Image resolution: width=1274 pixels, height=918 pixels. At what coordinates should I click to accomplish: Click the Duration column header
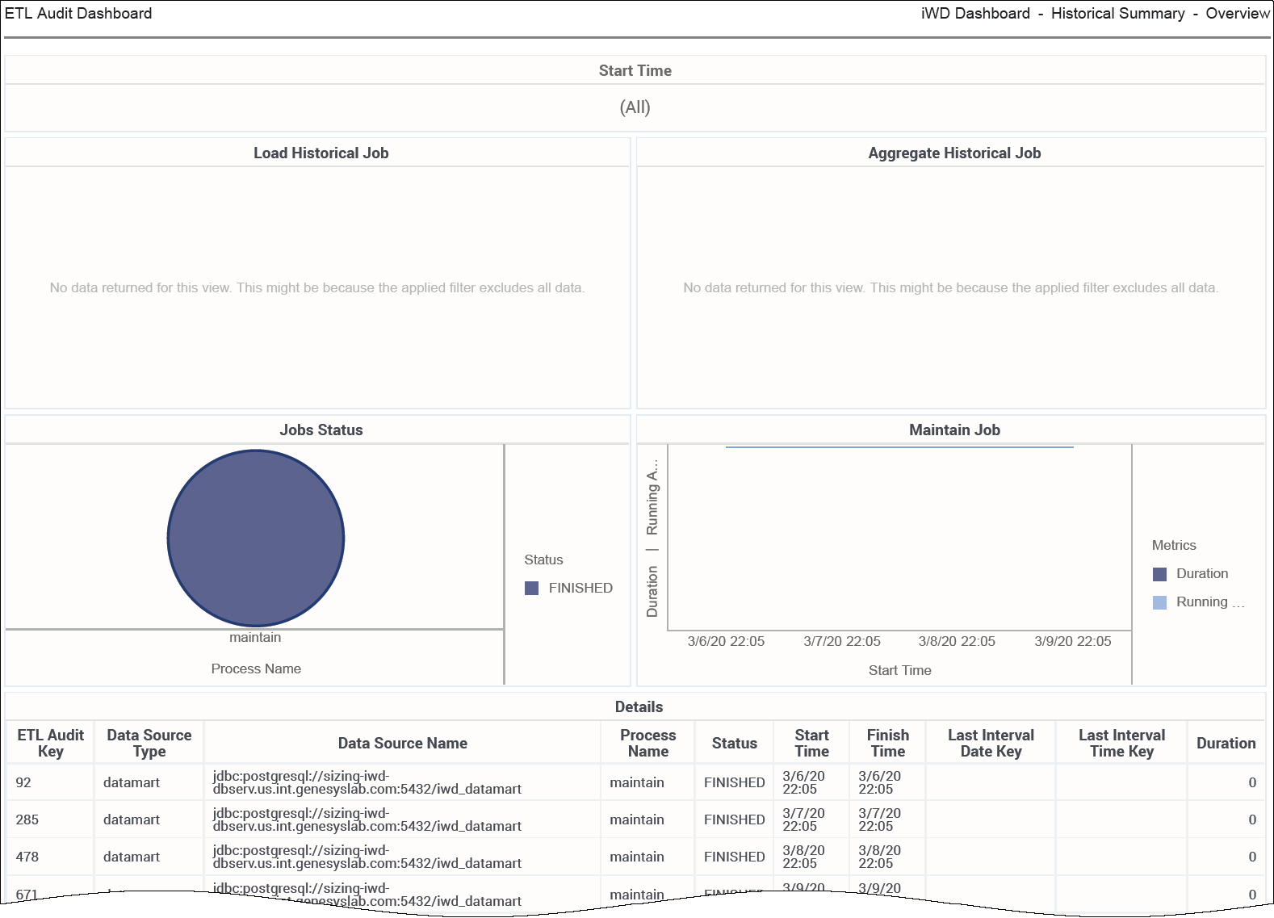[1226, 743]
